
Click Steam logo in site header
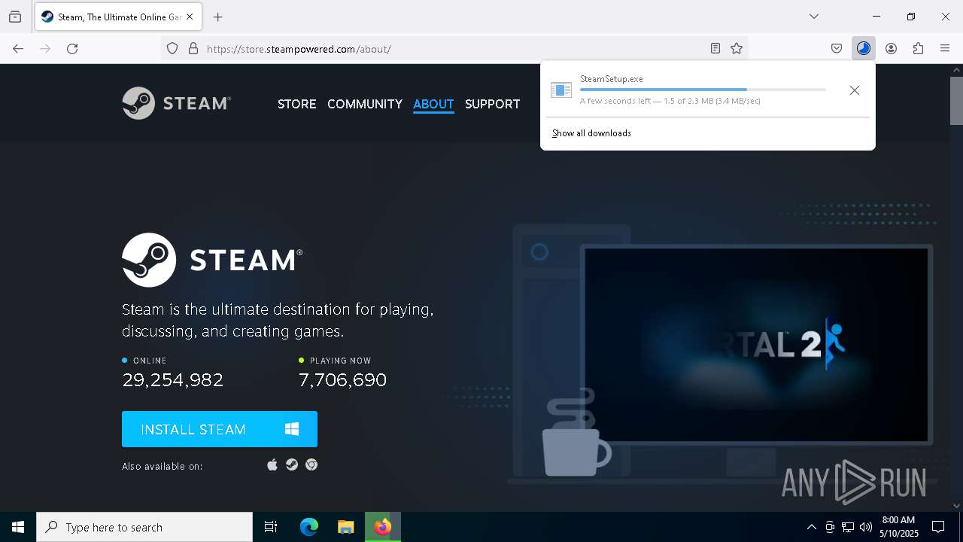pyautogui.click(x=176, y=103)
